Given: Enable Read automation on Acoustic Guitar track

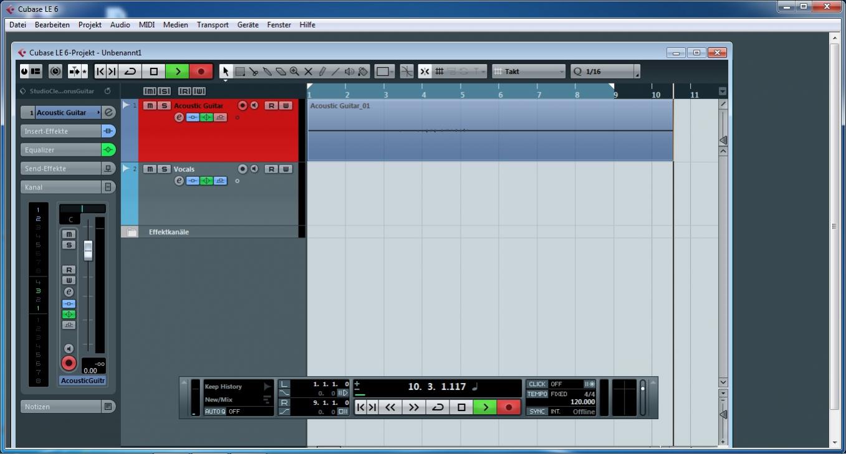Looking at the screenshot, I should (x=271, y=106).
